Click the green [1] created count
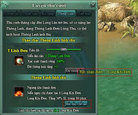The image size is (138, 115). pyautogui.click(x=56, y=110)
